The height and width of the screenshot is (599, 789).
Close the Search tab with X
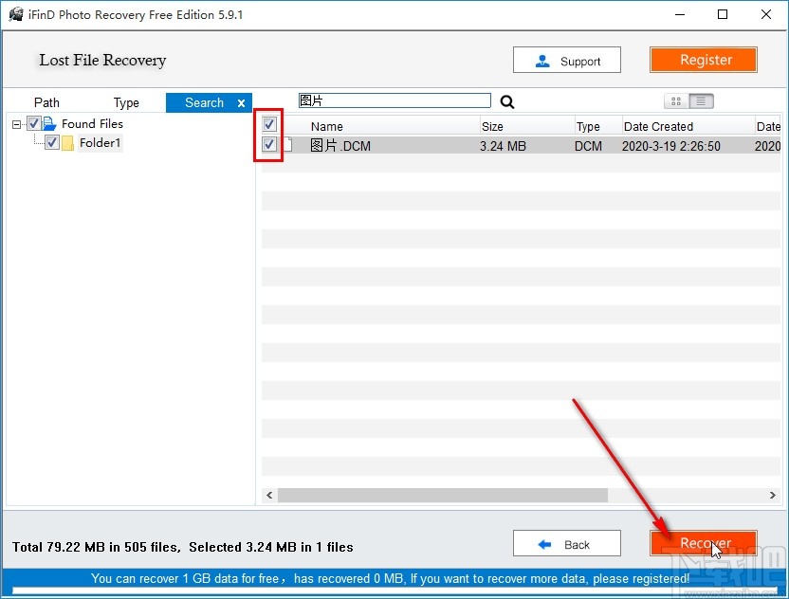242,103
